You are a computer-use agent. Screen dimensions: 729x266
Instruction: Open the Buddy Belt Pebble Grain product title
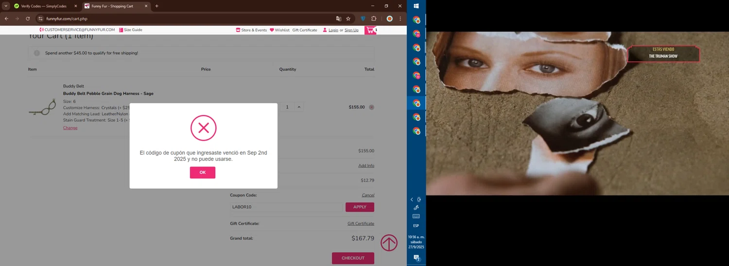coord(108,94)
